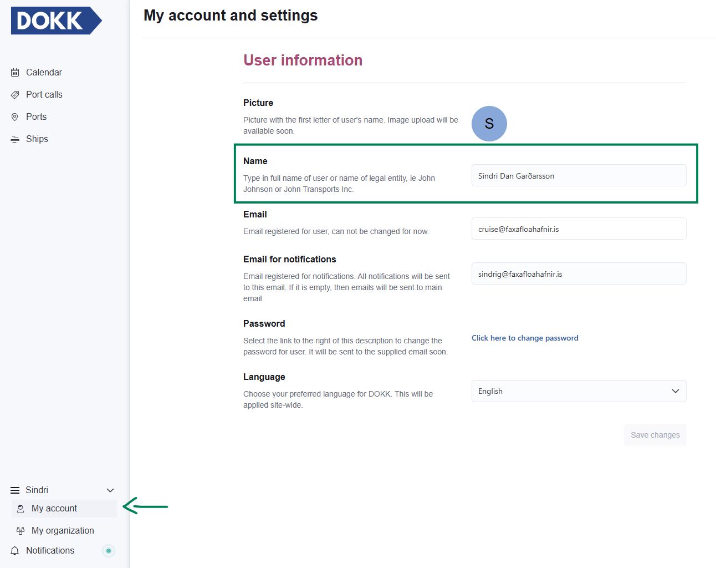Go to My organization page
The image size is (716, 568).
(x=63, y=531)
